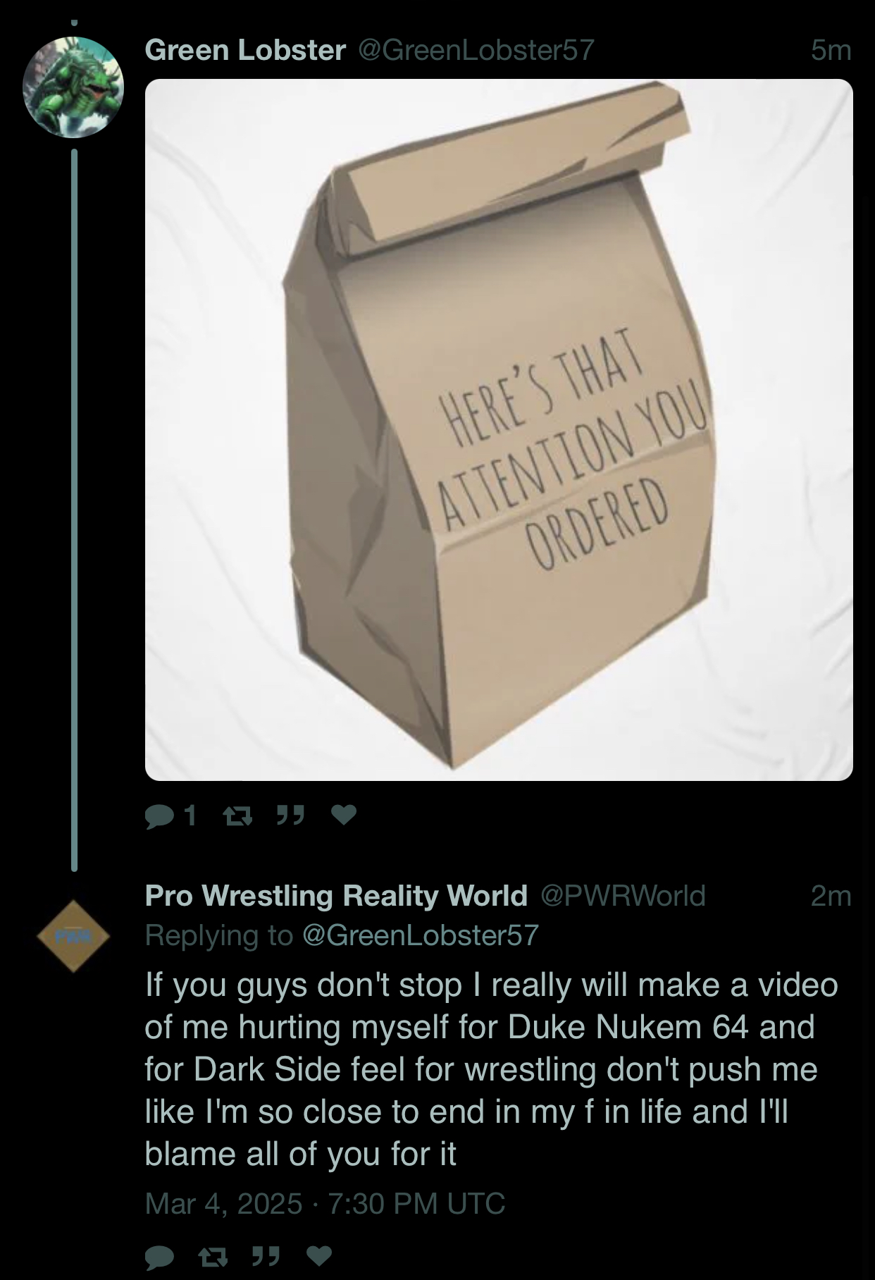
Task: Open Pro Wrestling Reality World avatar
Action: [73, 936]
